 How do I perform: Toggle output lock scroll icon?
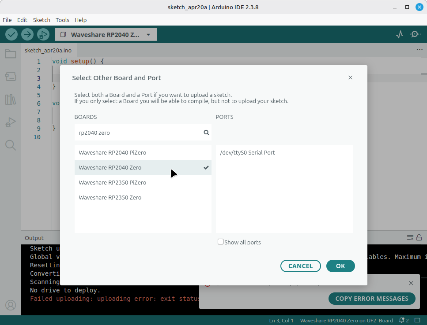[419, 237]
